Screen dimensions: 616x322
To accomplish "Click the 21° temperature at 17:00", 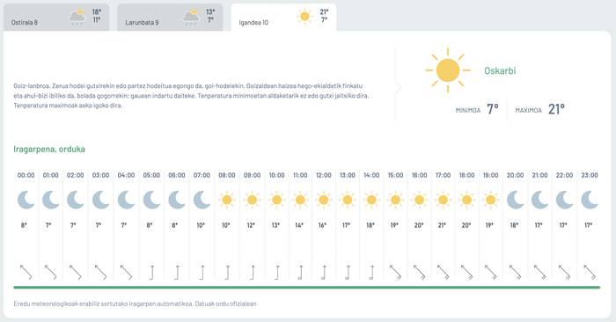I will pos(442,225).
